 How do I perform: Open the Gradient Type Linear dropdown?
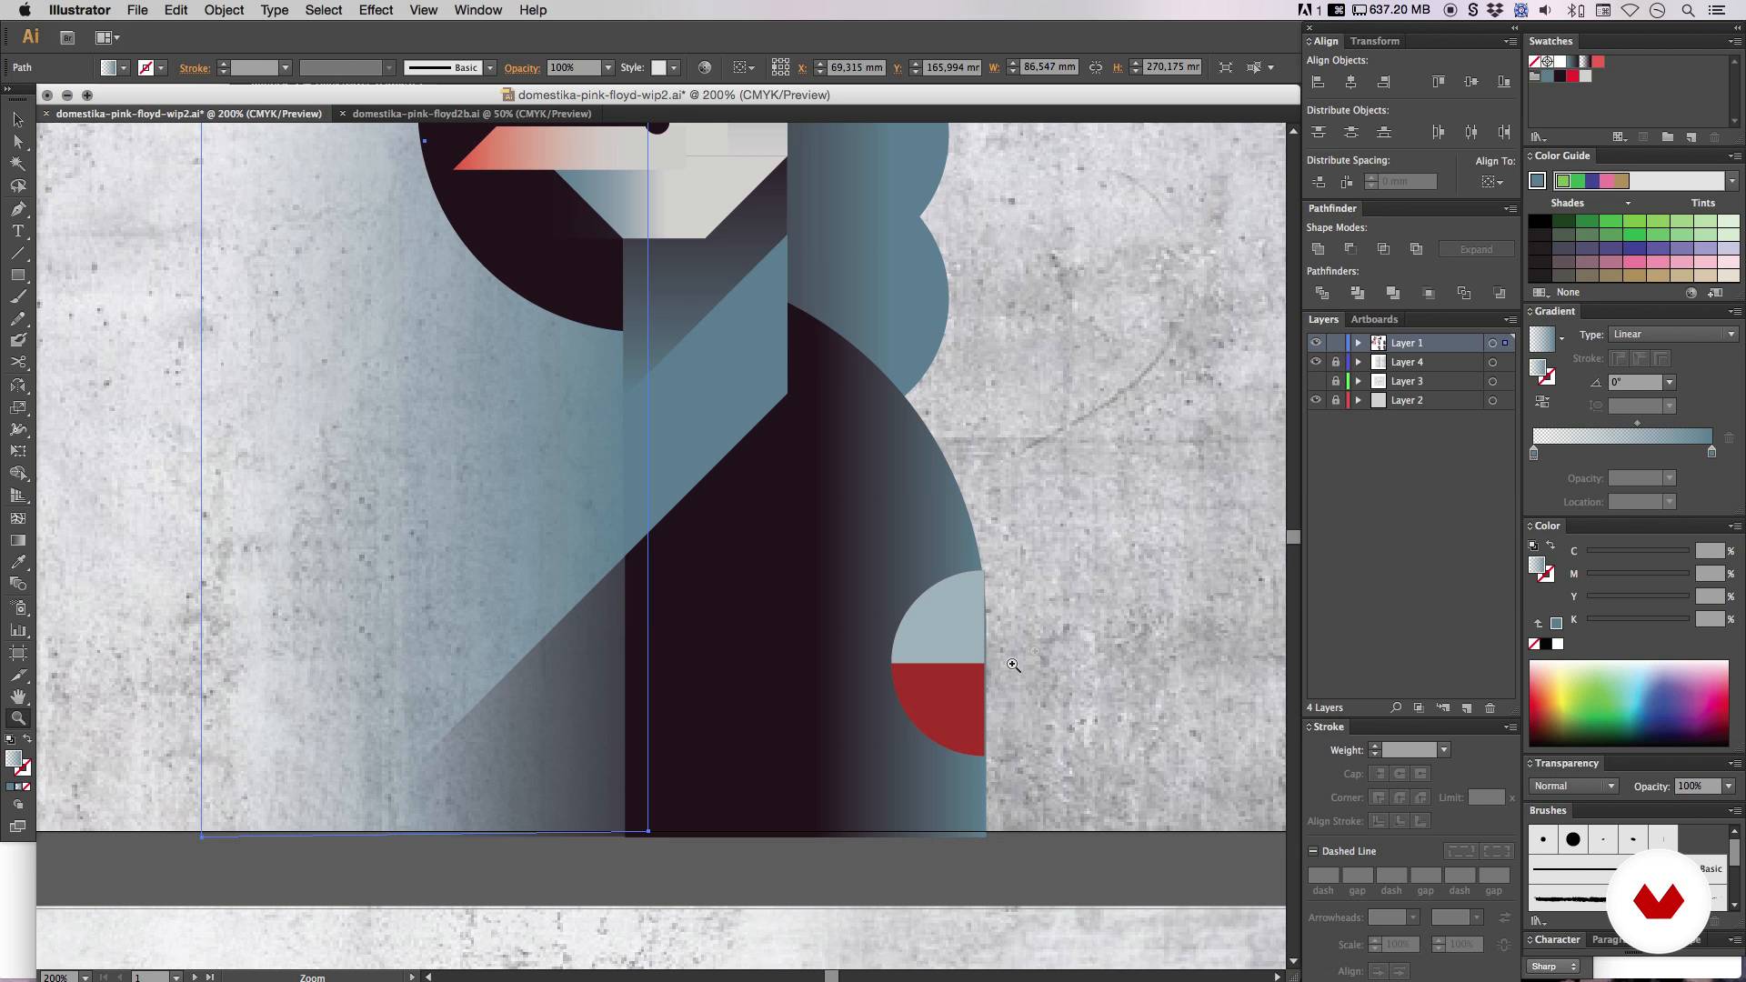1673,335
